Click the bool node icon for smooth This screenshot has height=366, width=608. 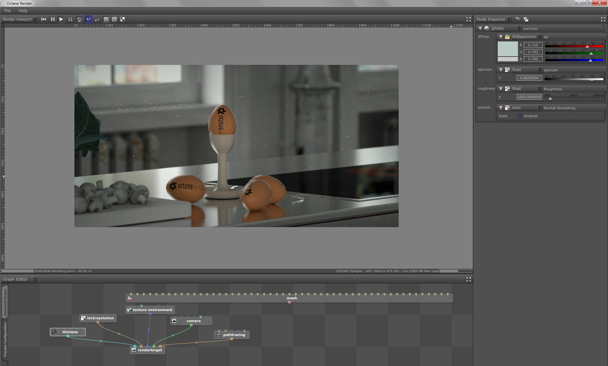507,108
